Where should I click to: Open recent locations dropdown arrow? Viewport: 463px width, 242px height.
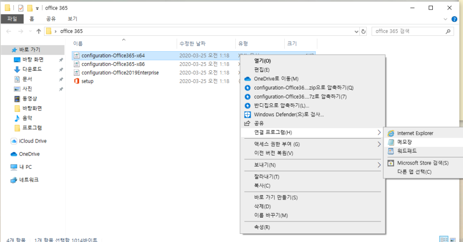click(30, 31)
